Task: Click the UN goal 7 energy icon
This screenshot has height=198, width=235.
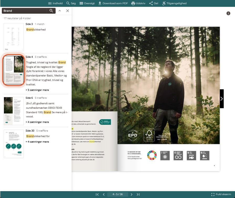Action: pos(165,155)
